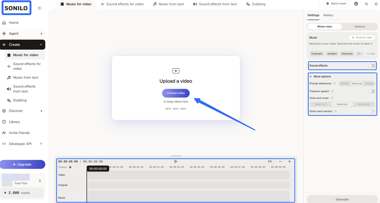Click the video play icon above Upload a video
The width and height of the screenshot is (380, 203).
click(176, 71)
